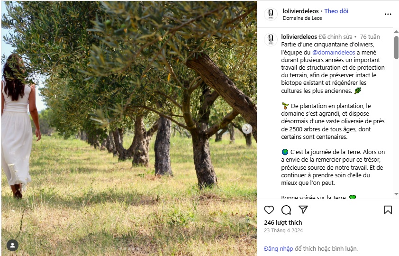Click the Đăng nhập login link

[x=278, y=248]
